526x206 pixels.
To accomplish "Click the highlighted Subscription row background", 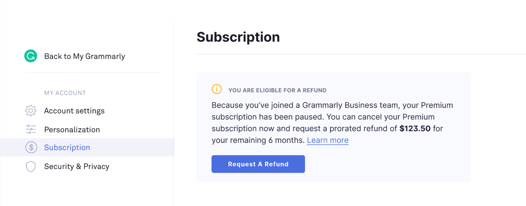I will click(x=135, y=148).
